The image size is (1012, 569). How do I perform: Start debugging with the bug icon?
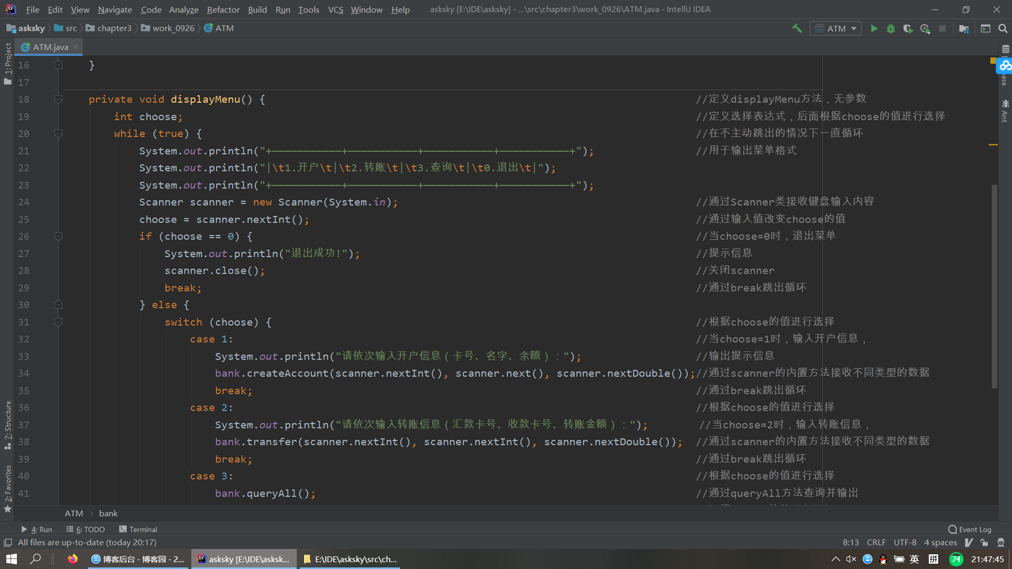click(891, 28)
